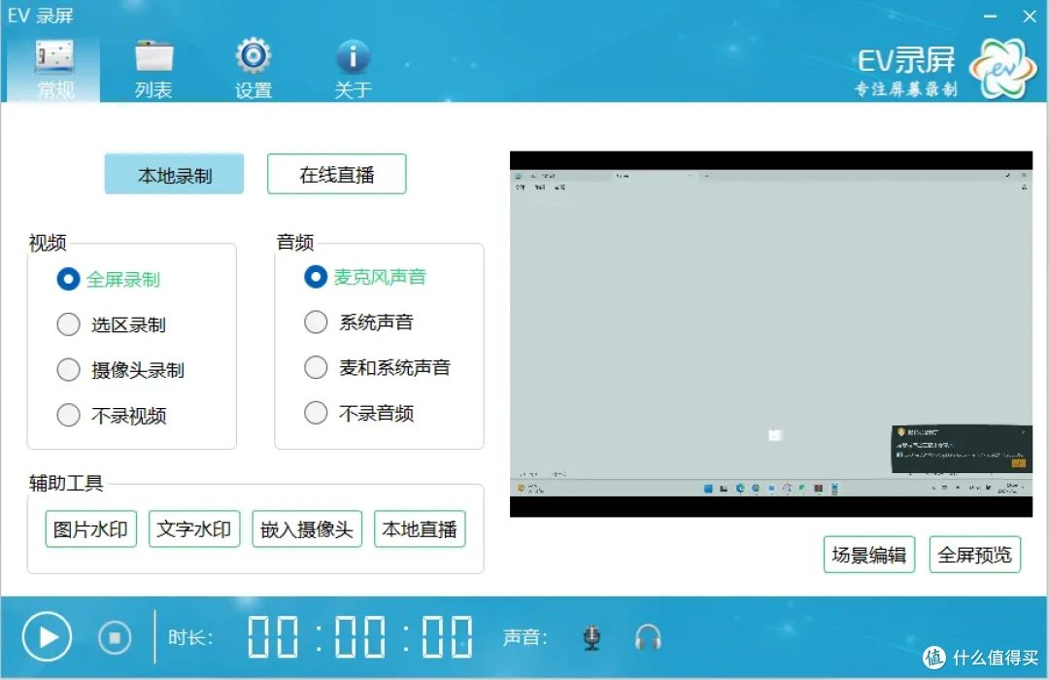Click the 00:00:00 duration timer
This screenshot has width=1049, height=680.
click(x=360, y=636)
